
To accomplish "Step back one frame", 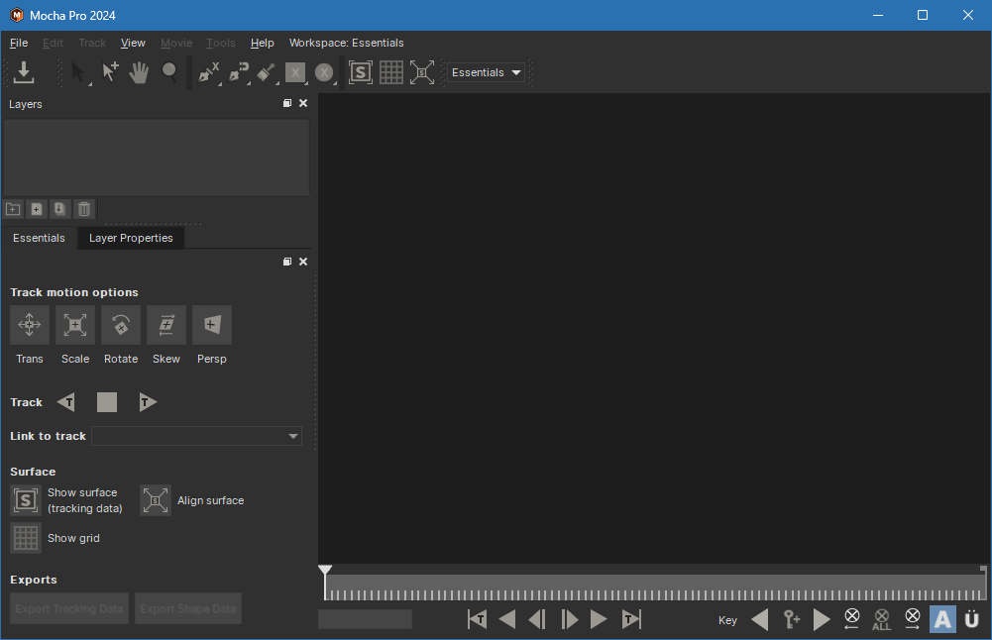I will (x=537, y=619).
